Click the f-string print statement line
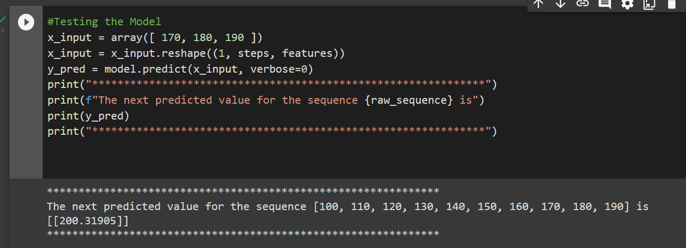This screenshot has width=686, height=248. click(x=266, y=100)
